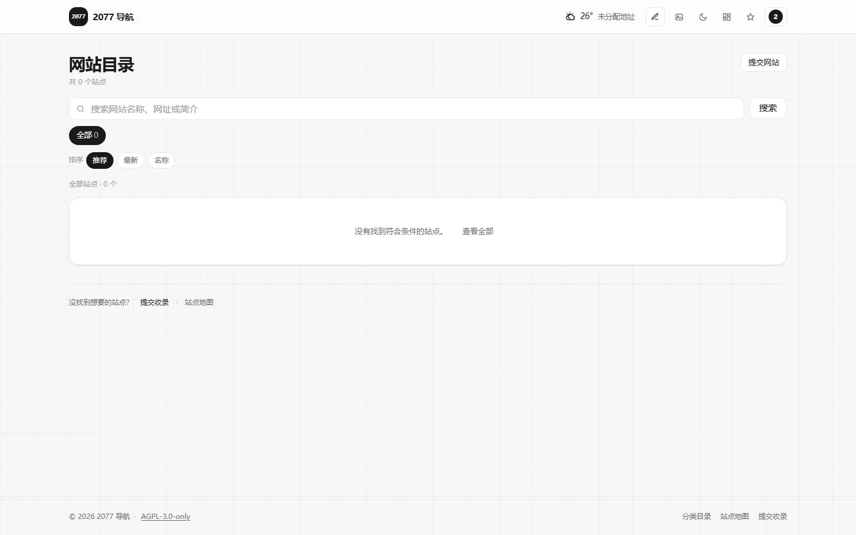Open the grid layout icon
Image resolution: width=856 pixels, height=535 pixels.
point(726,17)
